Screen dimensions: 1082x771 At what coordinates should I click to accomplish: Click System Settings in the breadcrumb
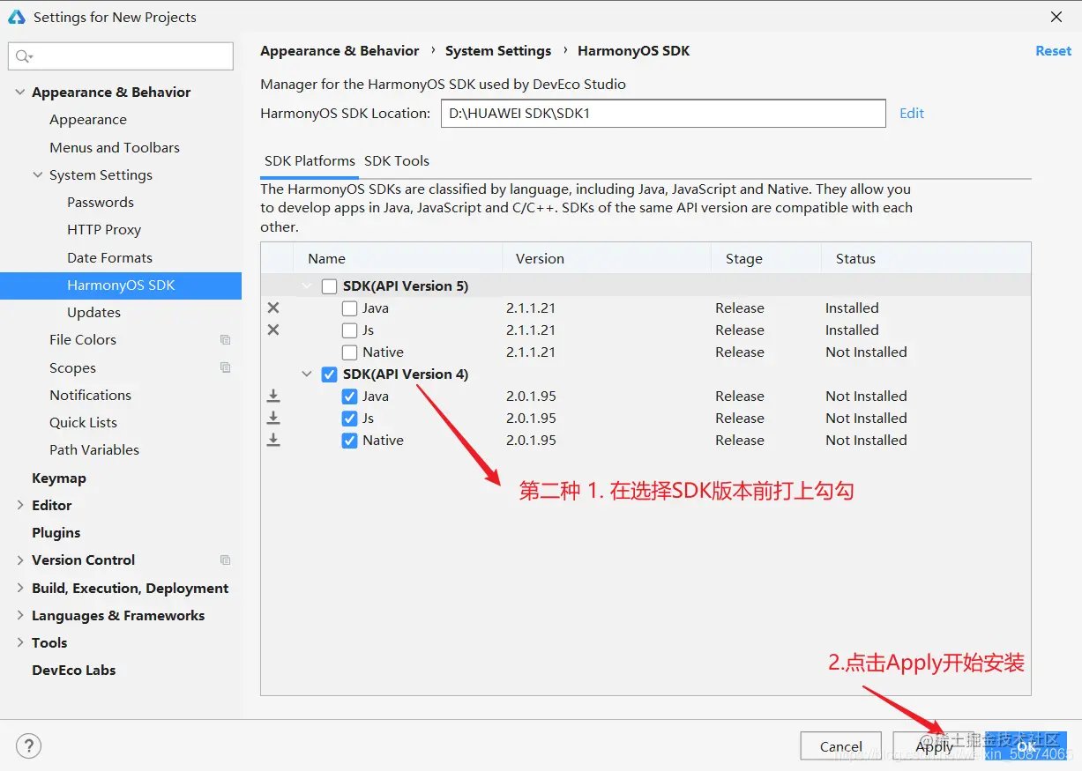coord(498,51)
